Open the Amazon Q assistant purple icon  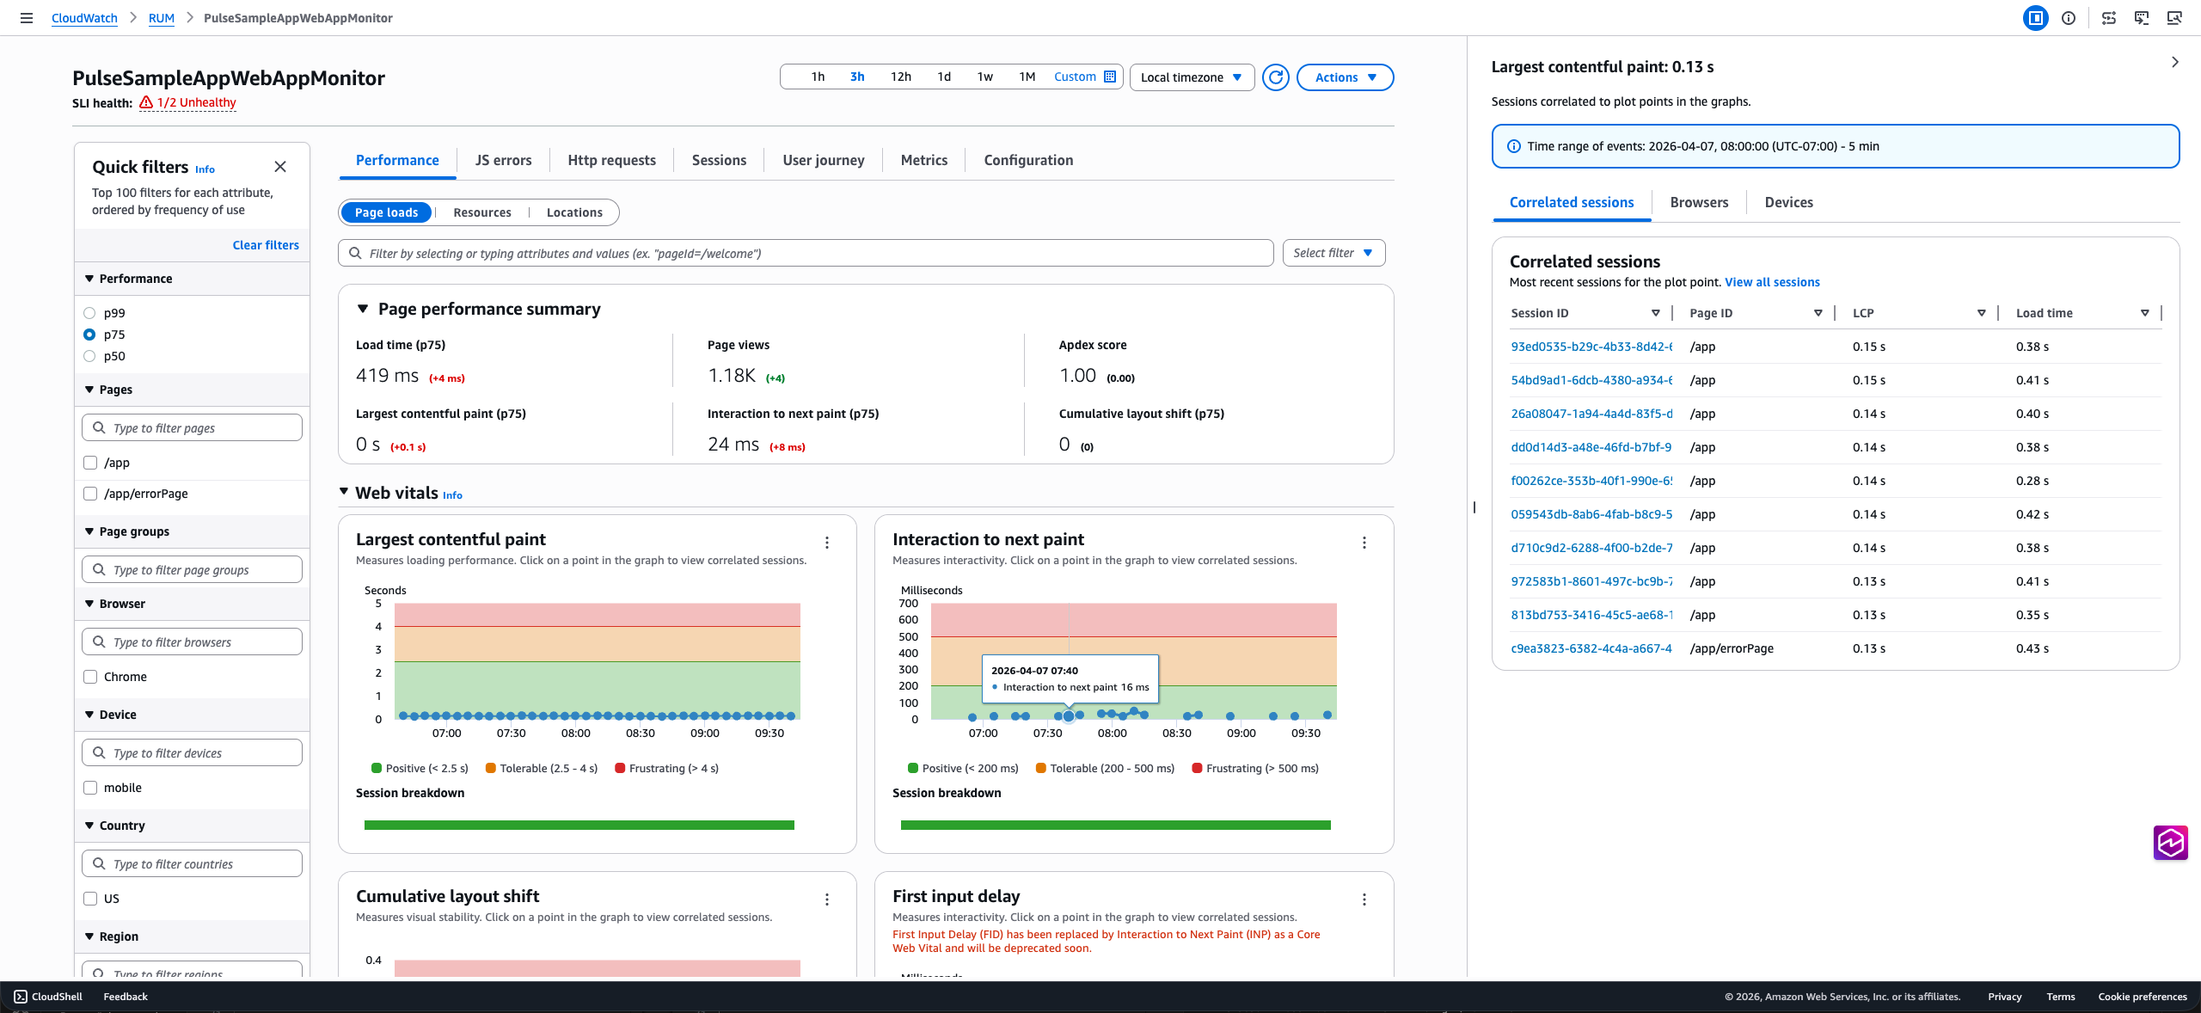click(x=2170, y=843)
